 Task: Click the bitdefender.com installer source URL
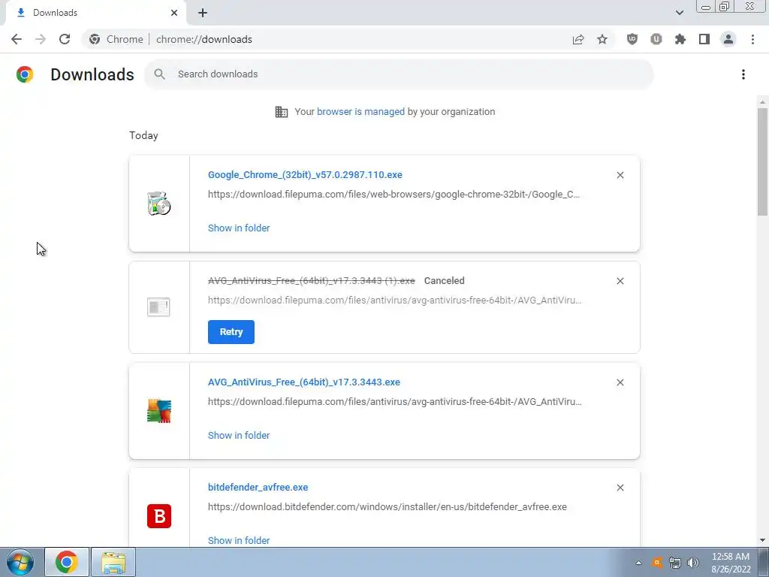(388, 507)
